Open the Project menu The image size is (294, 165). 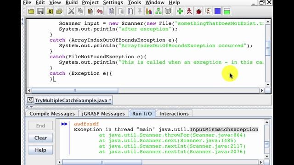pyautogui.click(x=90, y=3)
